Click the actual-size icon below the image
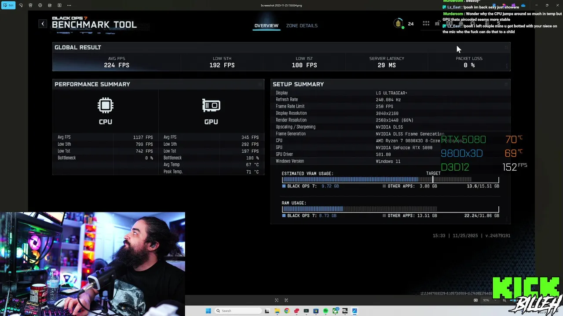The image size is (563, 316). tap(286, 300)
